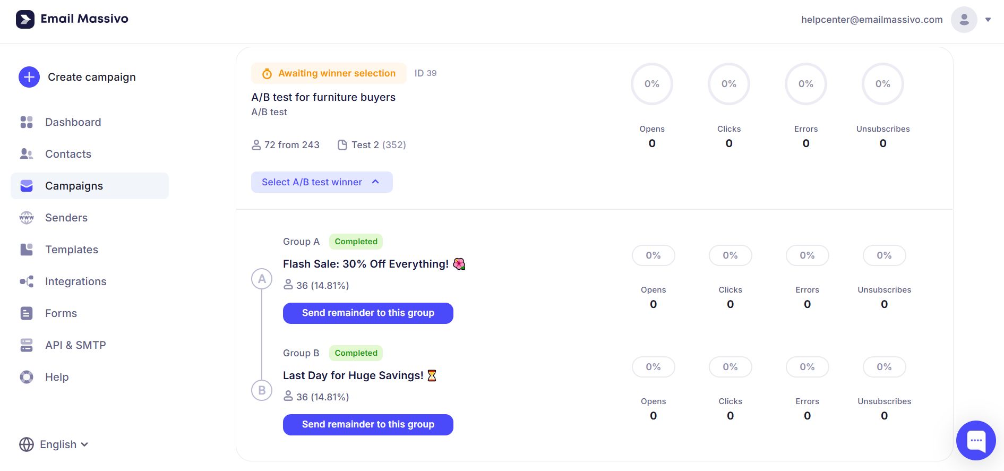Click the Integrations nodes icon
Screen dimensions: 1004x471
[27, 281]
